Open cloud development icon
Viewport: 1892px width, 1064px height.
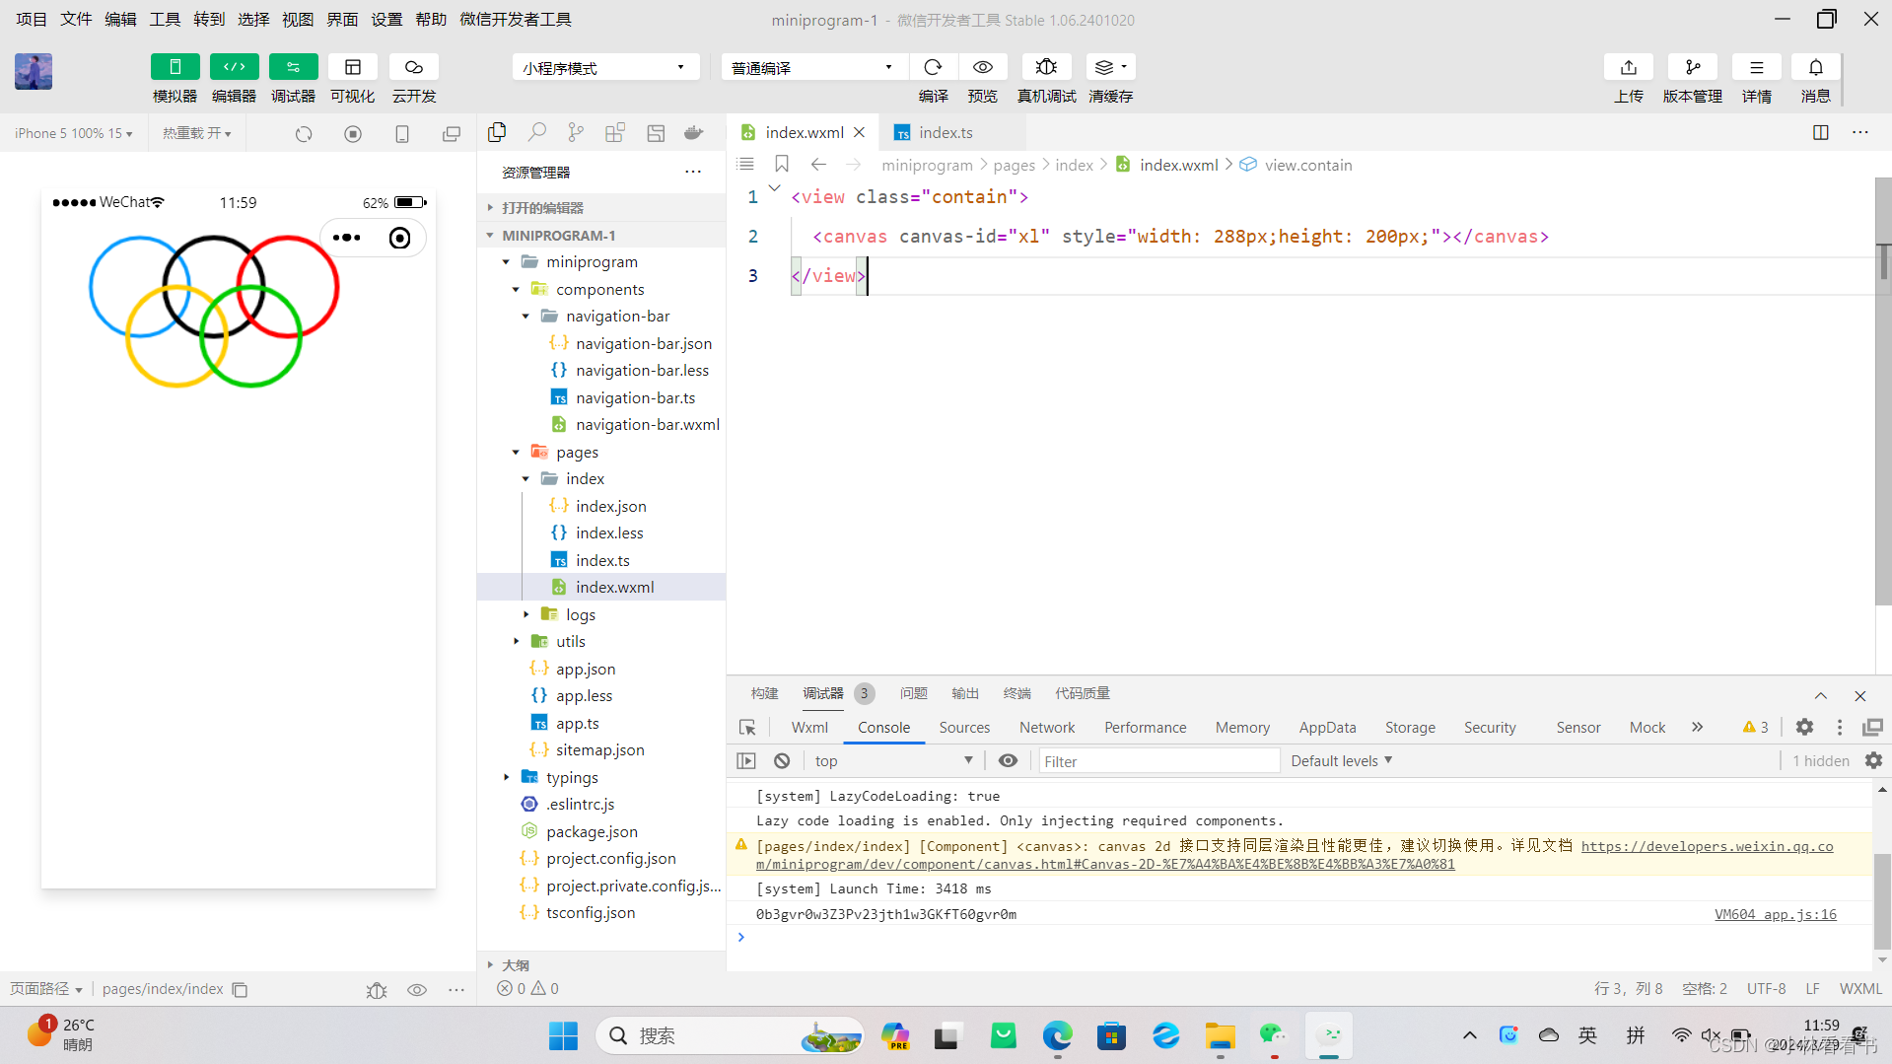414,67
